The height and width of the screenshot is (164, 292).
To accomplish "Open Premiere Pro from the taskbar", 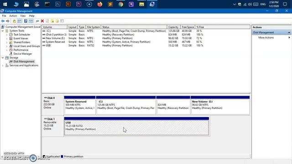I will (79, 4).
